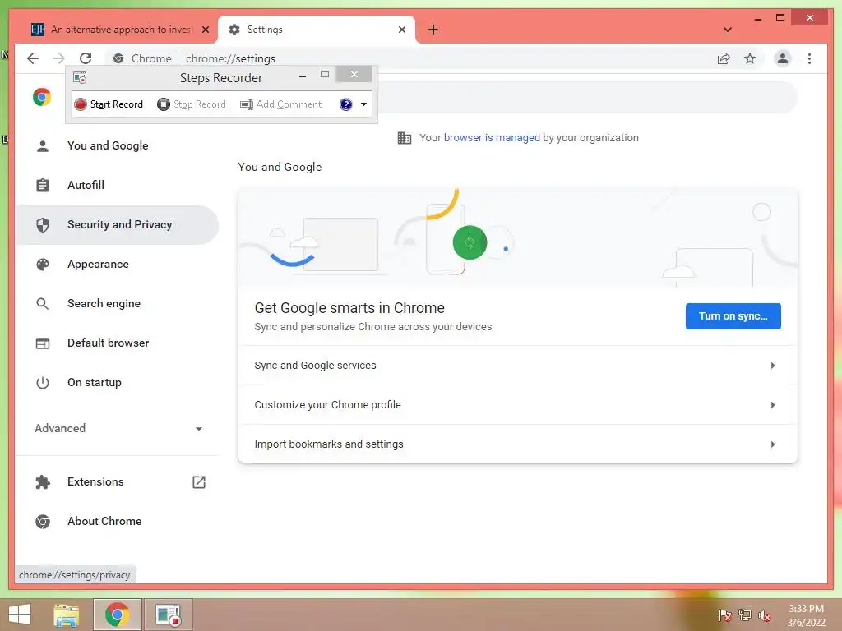
Task: Click the Action Center flag tray icon
Action: click(724, 615)
